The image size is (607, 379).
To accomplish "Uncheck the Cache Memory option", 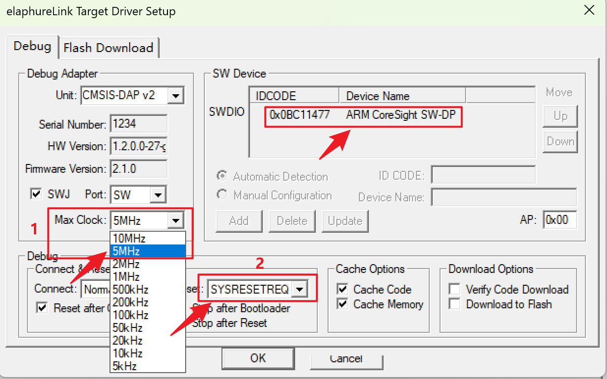I will (x=343, y=304).
